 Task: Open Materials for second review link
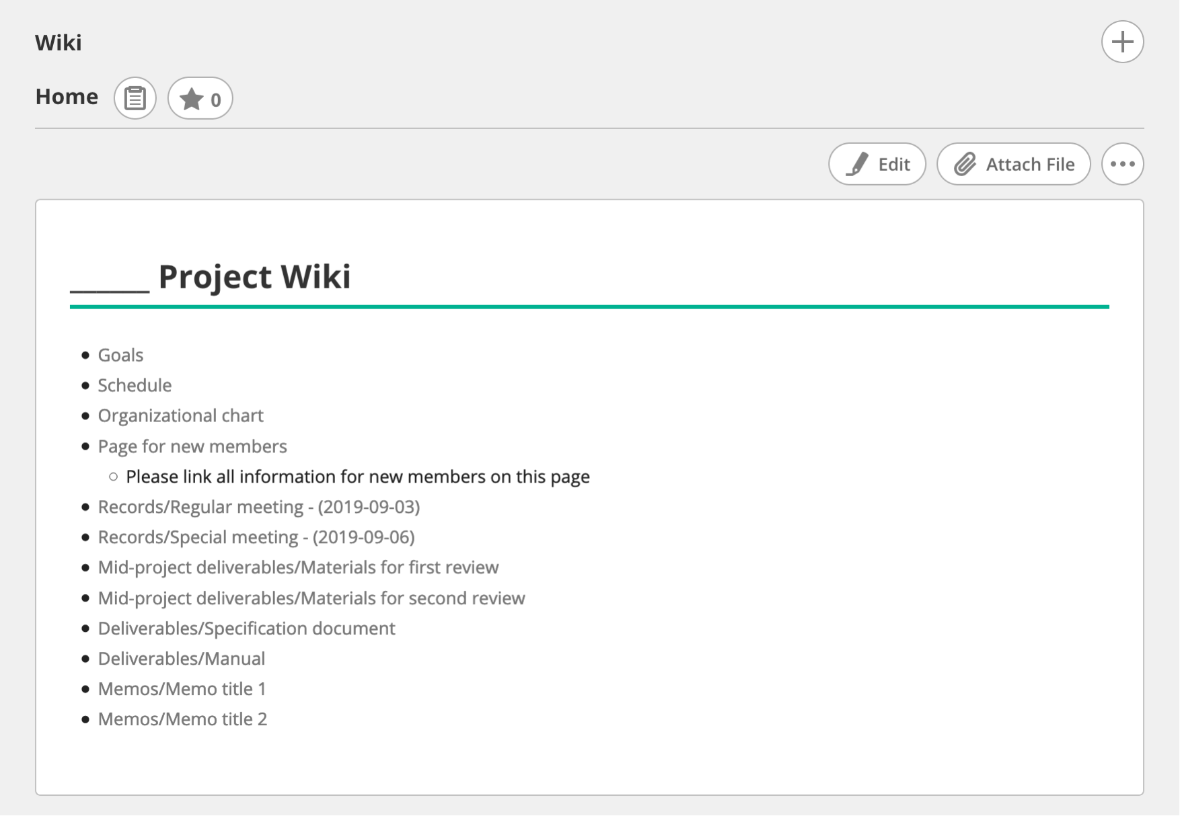tap(311, 598)
